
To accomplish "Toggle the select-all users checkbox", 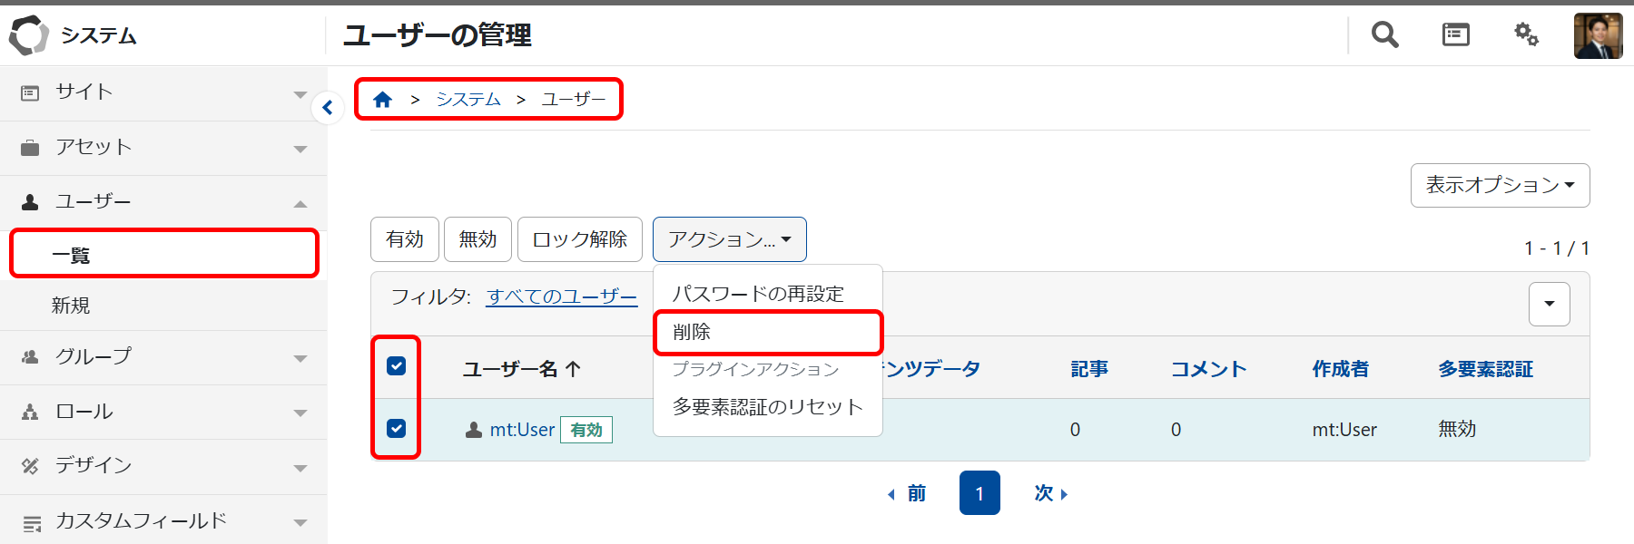I will click(x=397, y=366).
